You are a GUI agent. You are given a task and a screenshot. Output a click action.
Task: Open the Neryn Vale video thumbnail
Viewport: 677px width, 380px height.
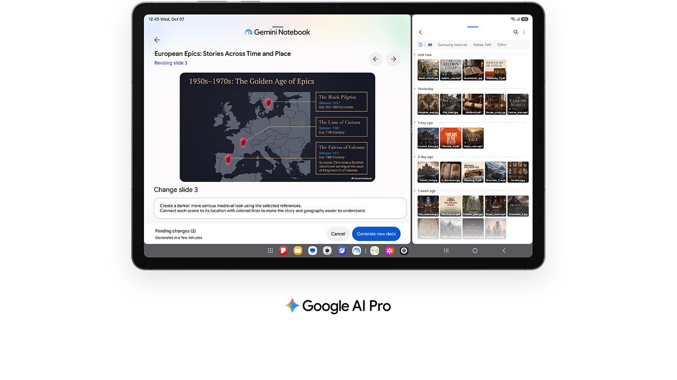pos(473,138)
